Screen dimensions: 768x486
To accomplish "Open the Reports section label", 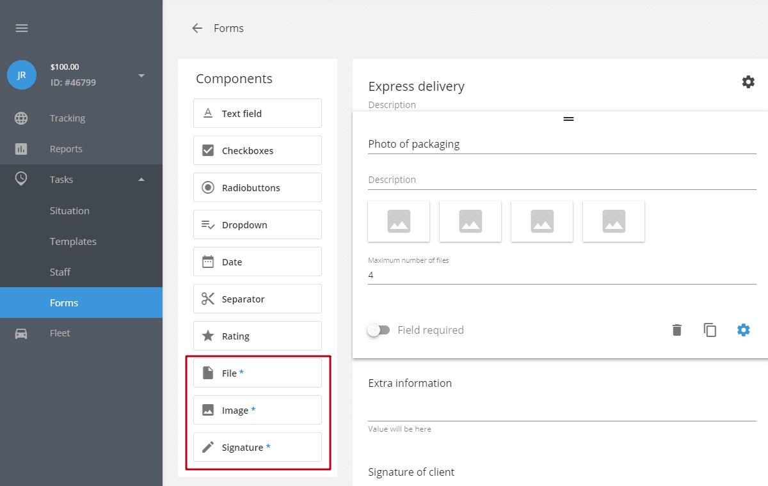I will click(x=66, y=149).
